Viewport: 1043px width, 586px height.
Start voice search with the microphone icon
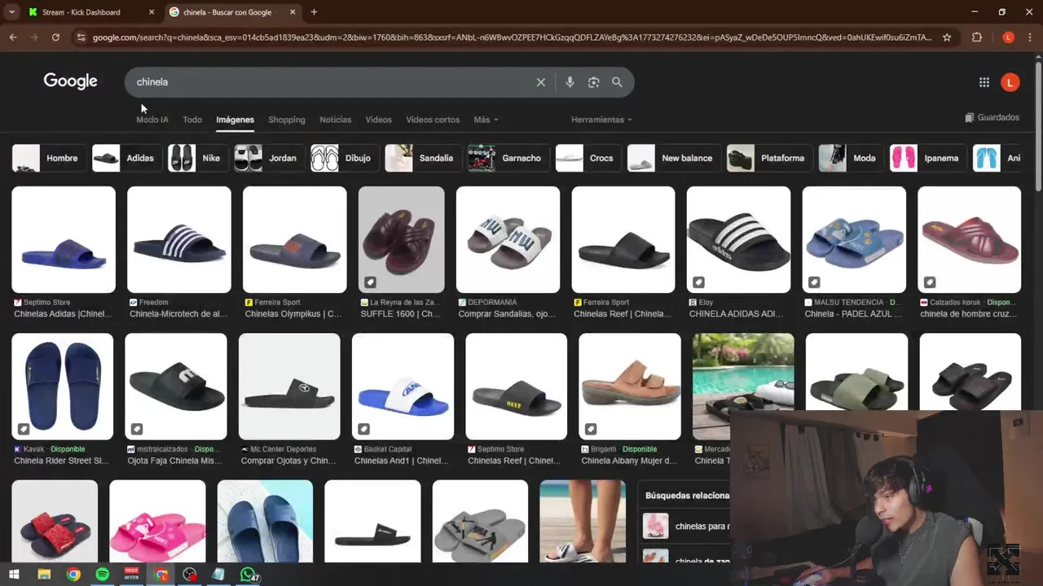click(570, 82)
